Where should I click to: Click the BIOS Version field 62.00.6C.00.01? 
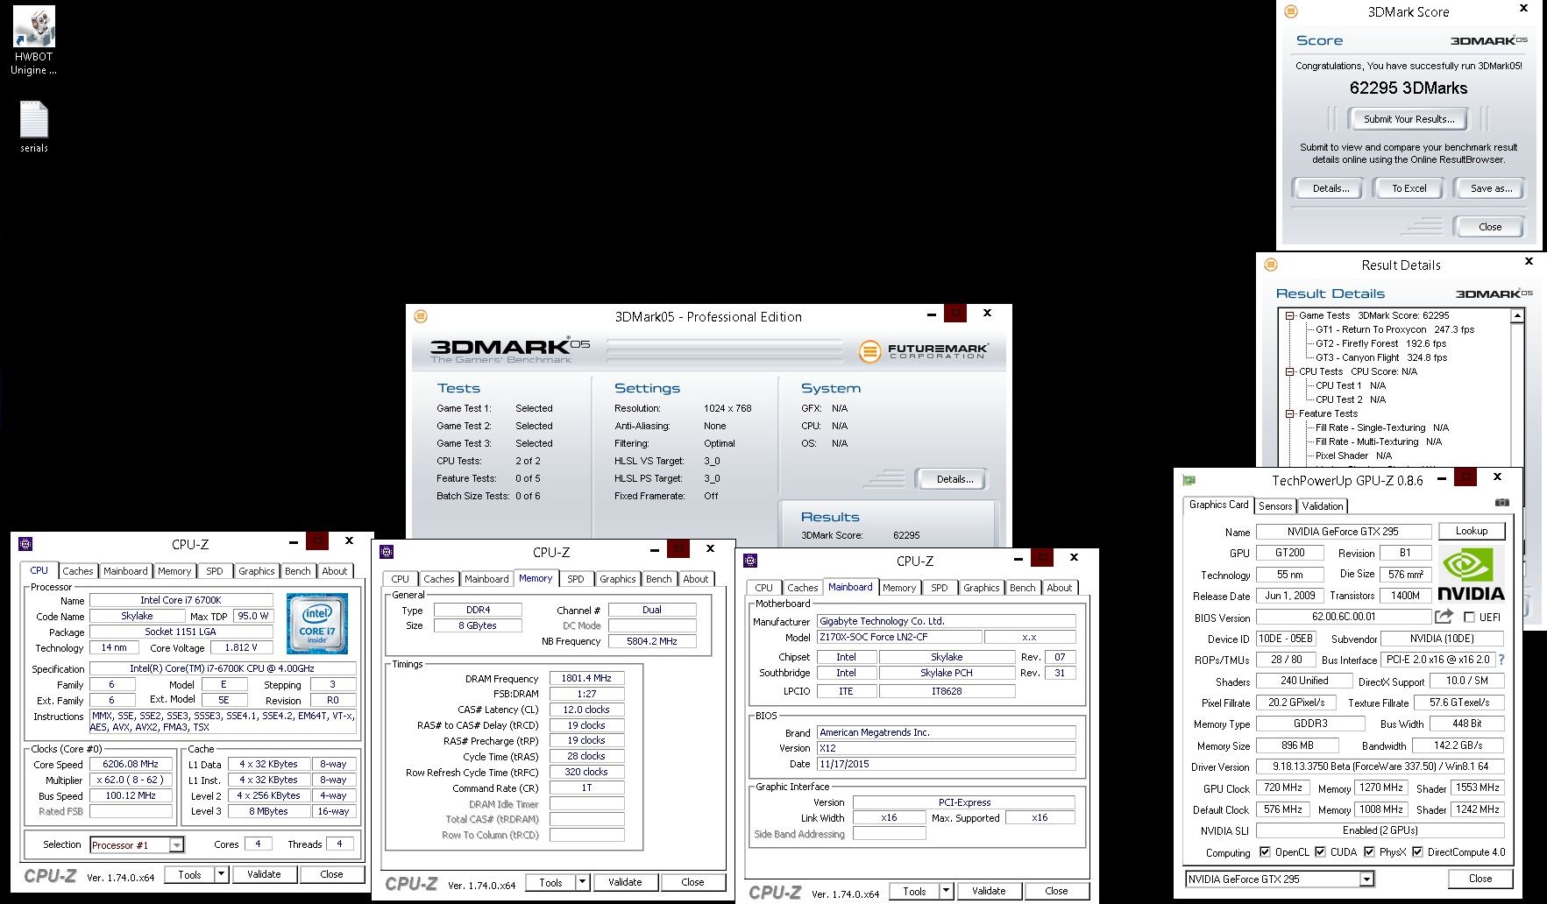pyautogui.click(x=1343, y=617)
